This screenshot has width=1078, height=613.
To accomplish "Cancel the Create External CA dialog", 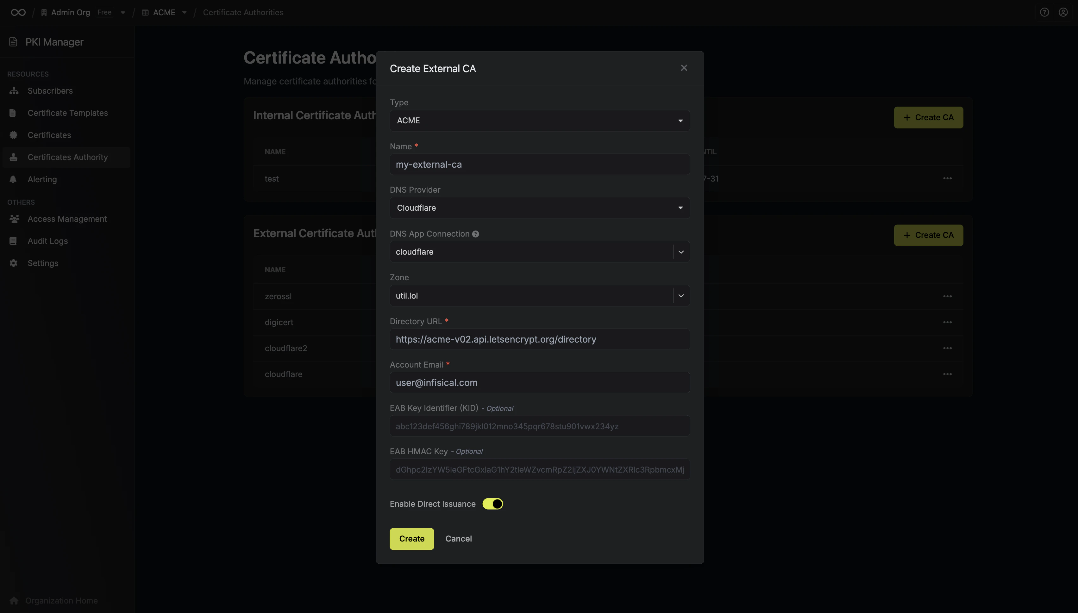I will click(x=458, y=538).
